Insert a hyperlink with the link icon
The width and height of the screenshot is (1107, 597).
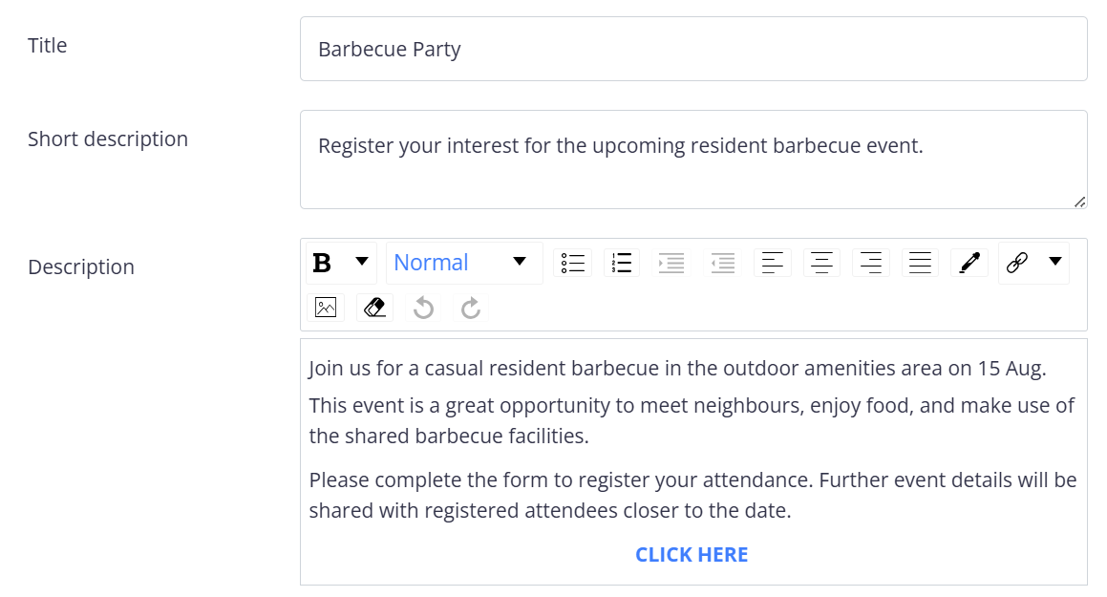click(x=1017, y=264)
